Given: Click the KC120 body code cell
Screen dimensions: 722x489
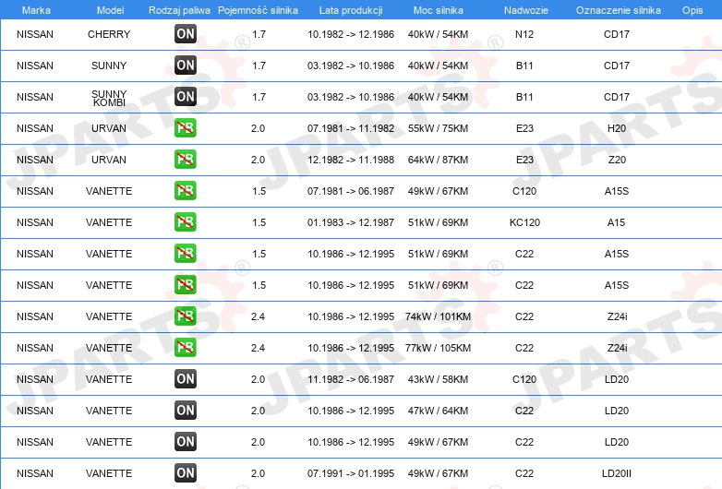Looking at the screenshot, I should point(524,222).
